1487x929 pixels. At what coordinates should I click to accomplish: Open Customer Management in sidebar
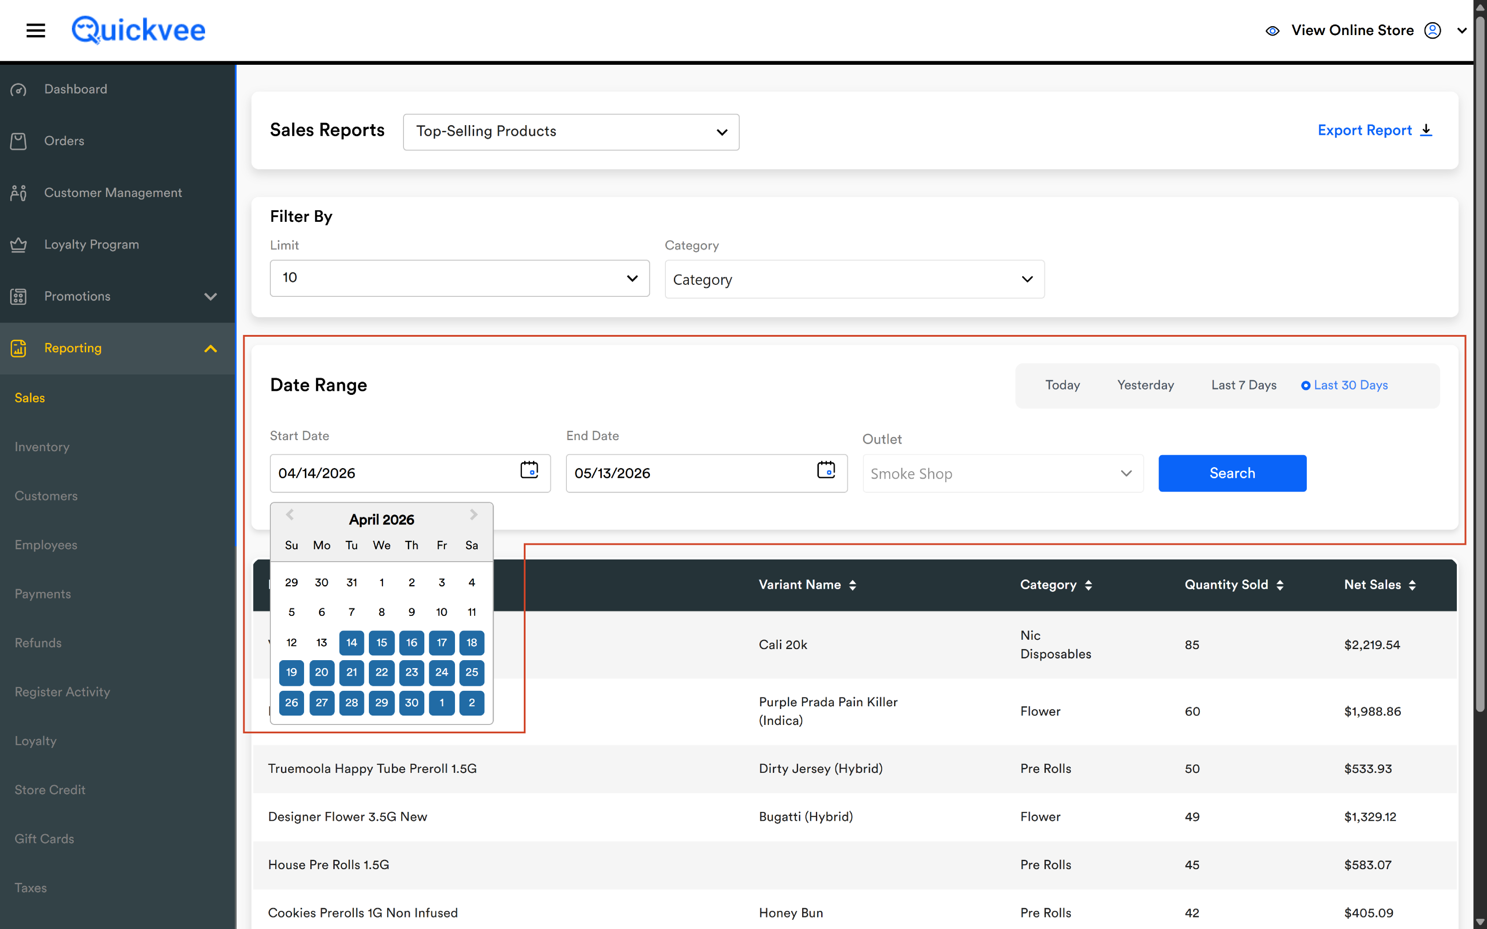(x=117, y=193)
